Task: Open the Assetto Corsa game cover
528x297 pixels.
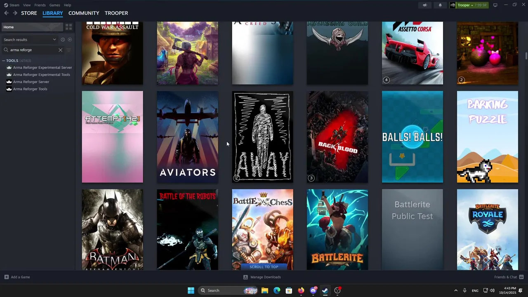Action: coord(412,53)
